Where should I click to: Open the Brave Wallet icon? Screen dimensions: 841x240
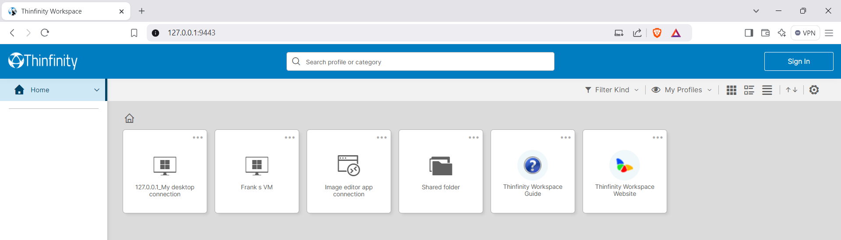765,33
